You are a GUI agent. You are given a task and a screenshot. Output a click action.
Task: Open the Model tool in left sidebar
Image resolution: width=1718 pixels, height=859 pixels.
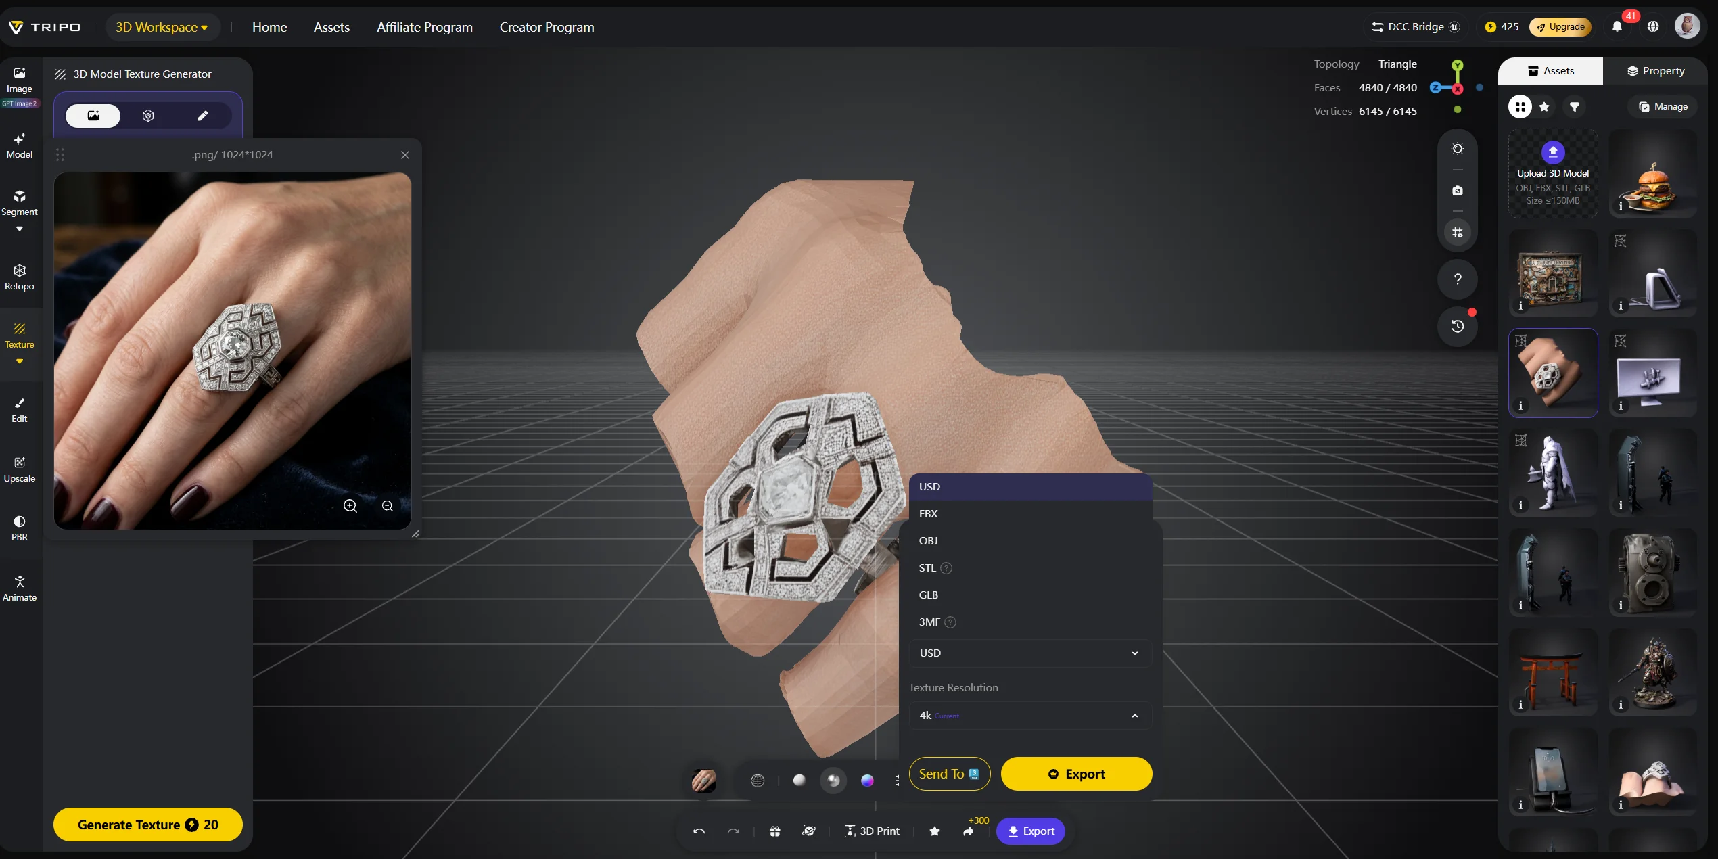tap(20, 145)
